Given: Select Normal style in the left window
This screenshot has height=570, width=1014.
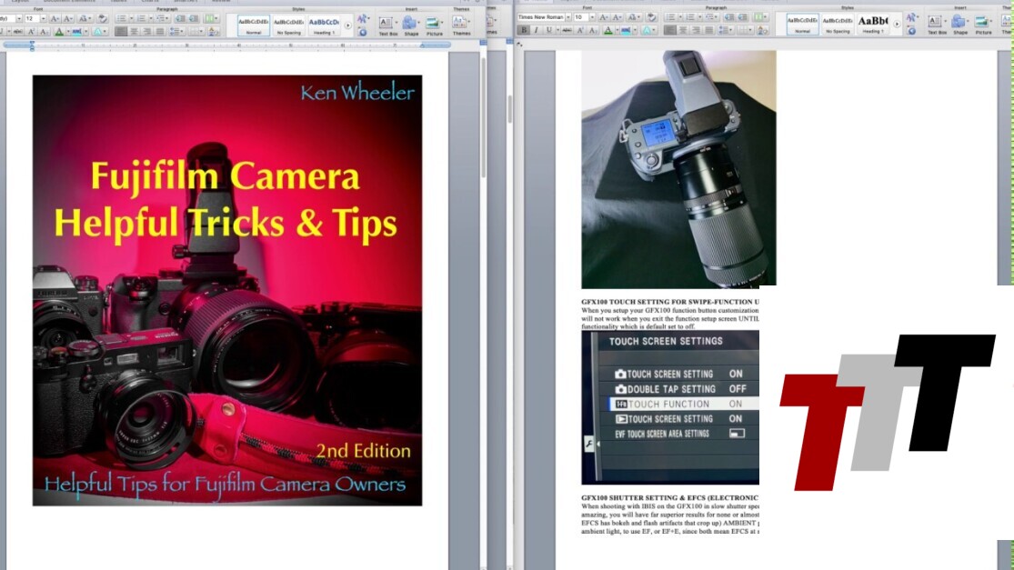Looking at the screenshot, I should click(x=254, y=24).
